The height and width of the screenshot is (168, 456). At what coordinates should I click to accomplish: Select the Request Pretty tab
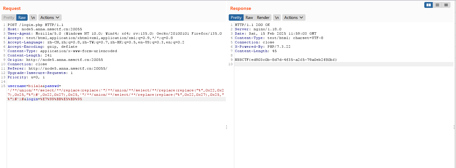(x=9, y=17)
